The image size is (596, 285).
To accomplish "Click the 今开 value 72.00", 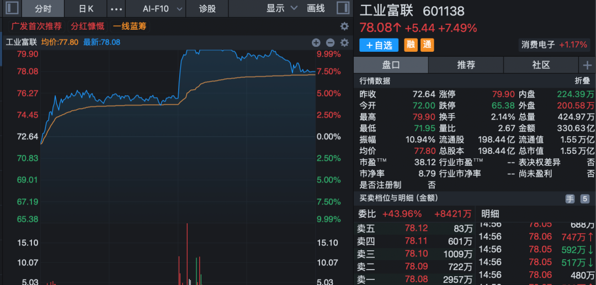I will (x=424, y=105).
